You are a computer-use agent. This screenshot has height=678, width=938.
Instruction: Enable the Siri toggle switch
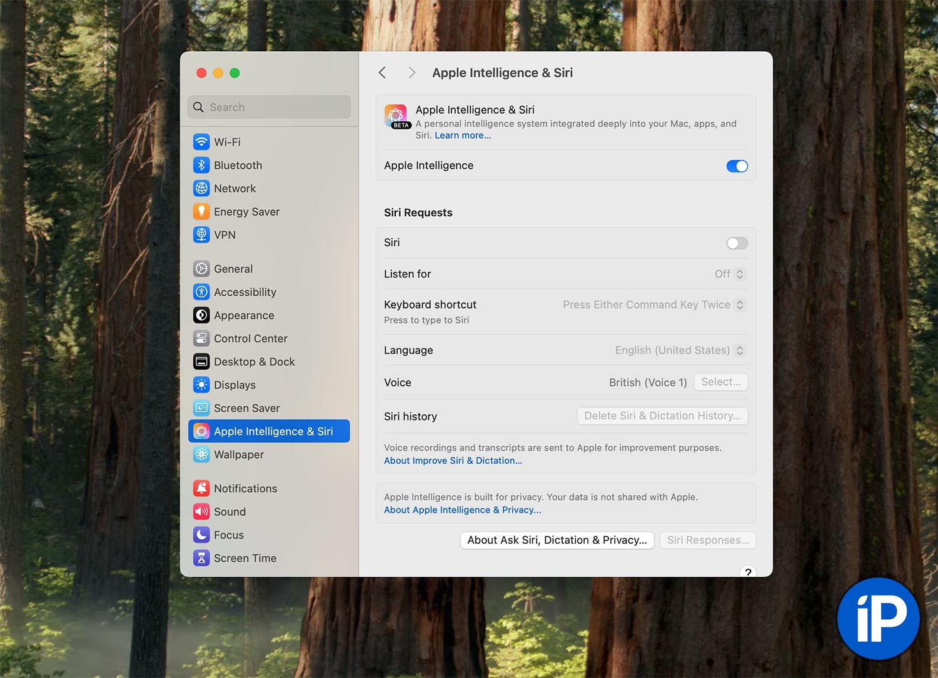click(x=737, y=243)
